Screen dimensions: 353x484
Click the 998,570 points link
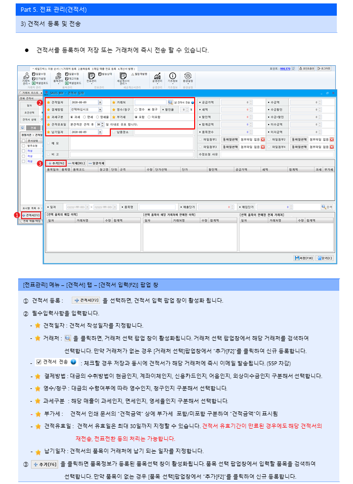pyautogui.click(x=285, y=69)
